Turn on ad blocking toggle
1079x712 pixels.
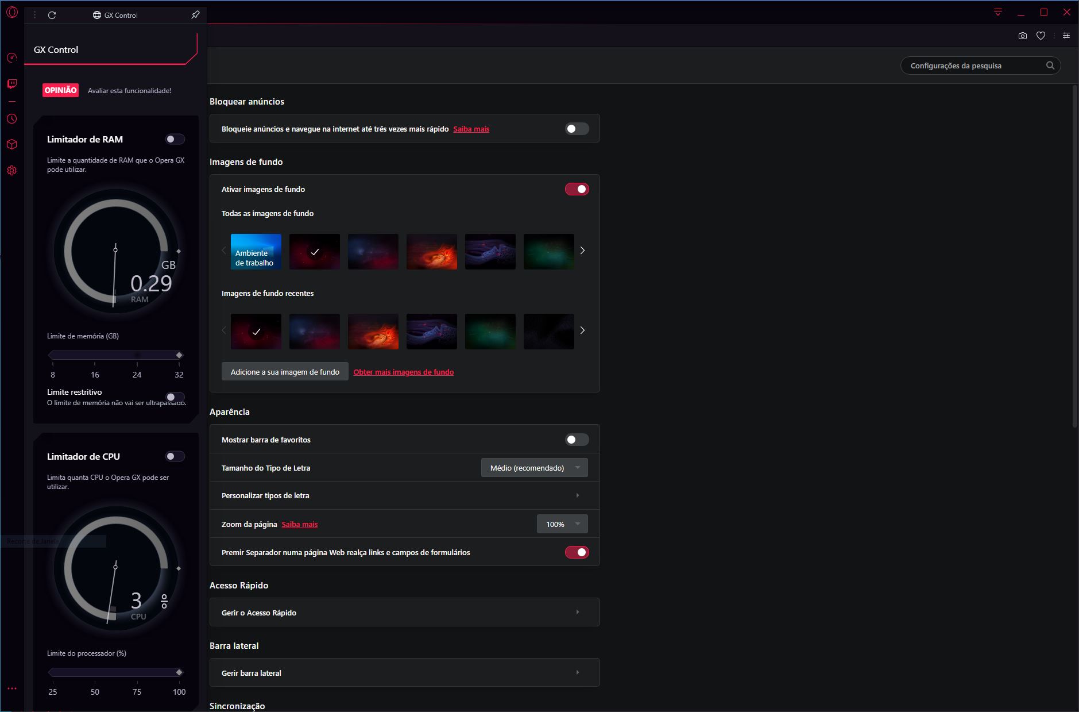coord(577,129)
